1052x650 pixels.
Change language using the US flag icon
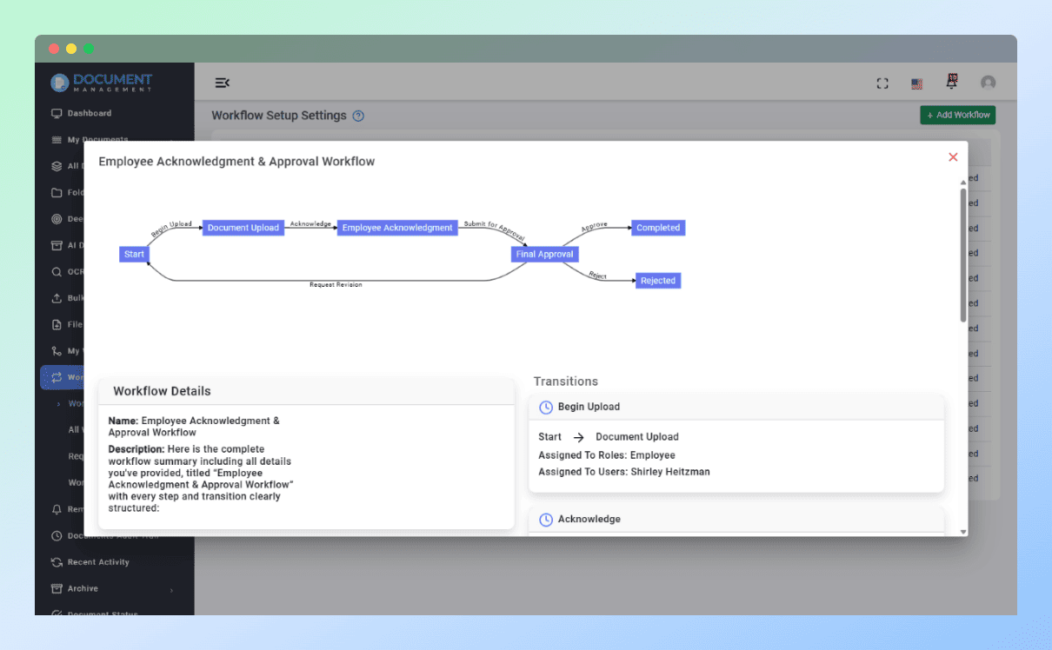[x=916, y=83]
